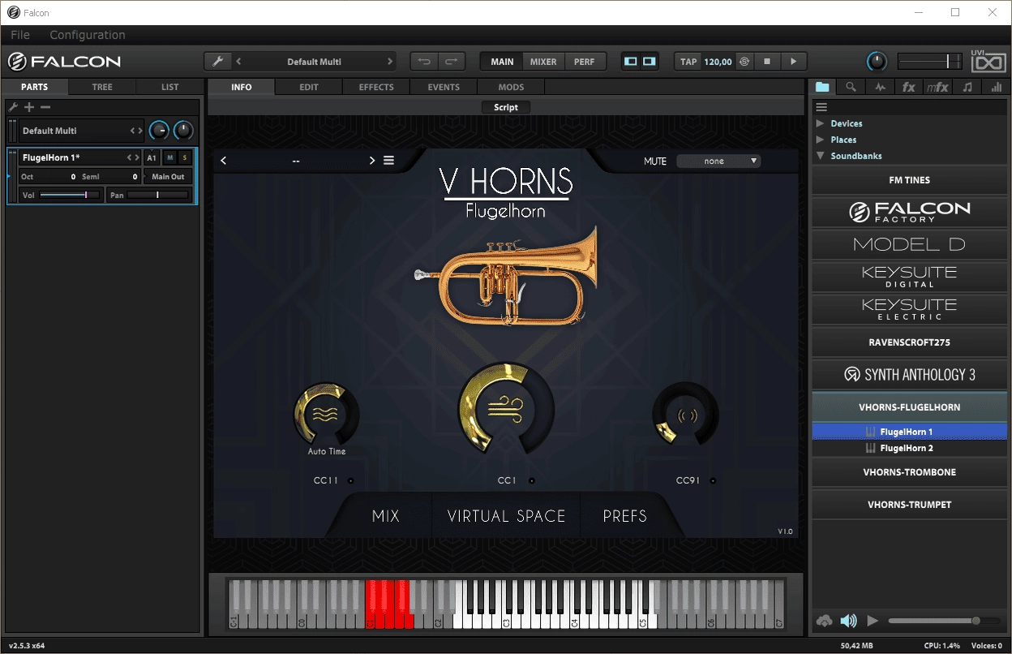
Task: Open the waveform oscillators browser tab
Action: [x=880, y=87]
